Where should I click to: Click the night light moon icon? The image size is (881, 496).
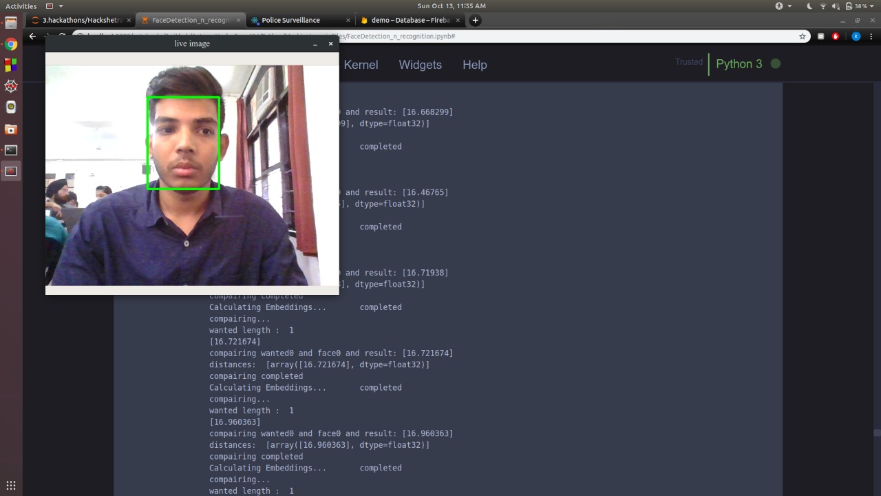pos(810,6)
